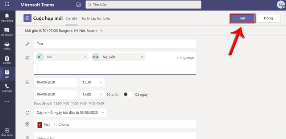Click the BT avatar of Bùi

[40, 57]
